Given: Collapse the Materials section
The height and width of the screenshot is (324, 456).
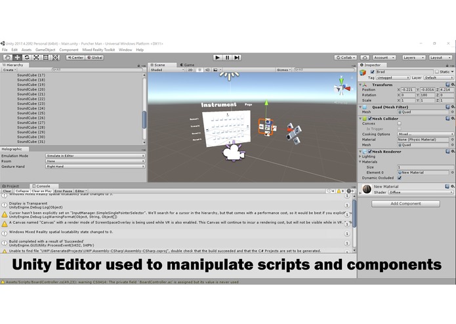Looking at the screenshot, I should pos(360,161).
